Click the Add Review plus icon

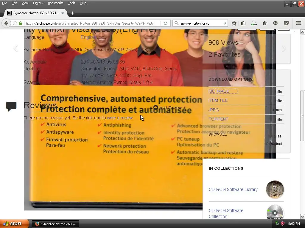point(155,107)
